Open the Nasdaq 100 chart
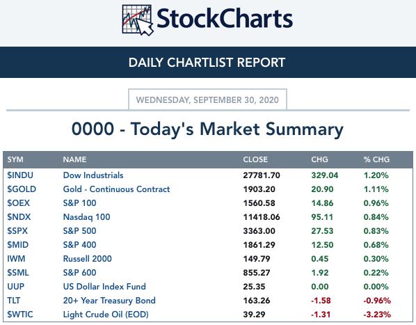416x325 pixels. click(x=86, y=217)
